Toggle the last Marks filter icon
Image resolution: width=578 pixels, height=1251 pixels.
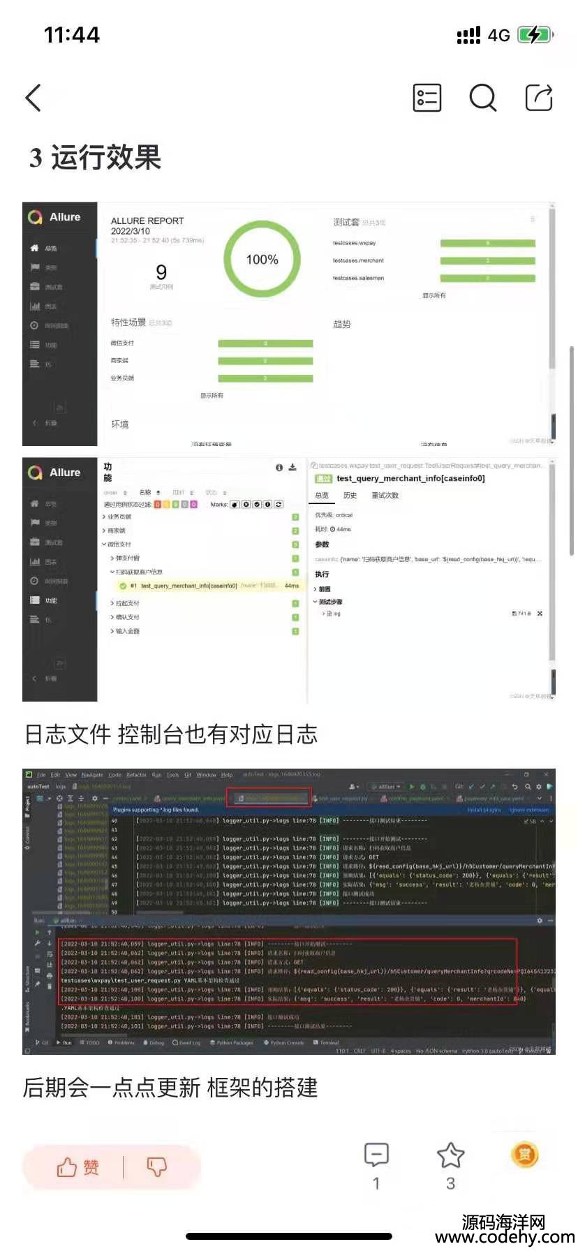(279, 504)
